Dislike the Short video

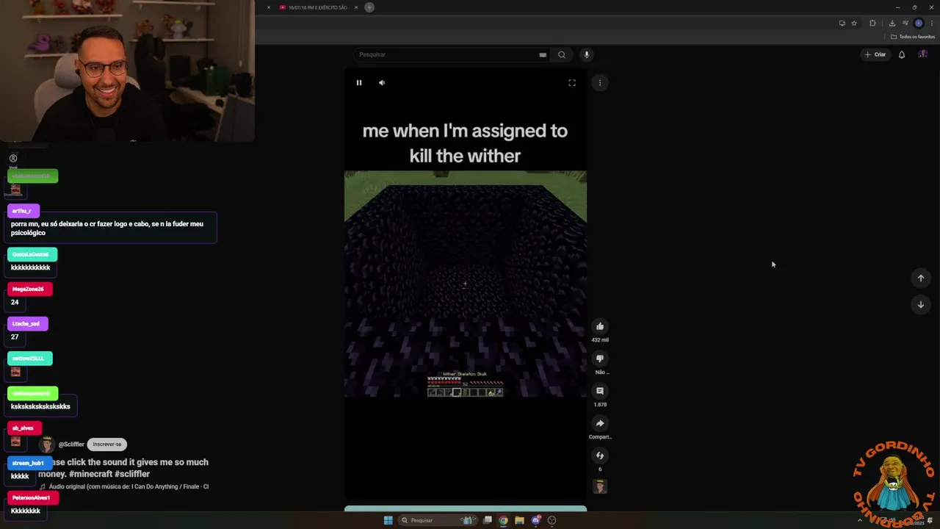click(600, 359)
